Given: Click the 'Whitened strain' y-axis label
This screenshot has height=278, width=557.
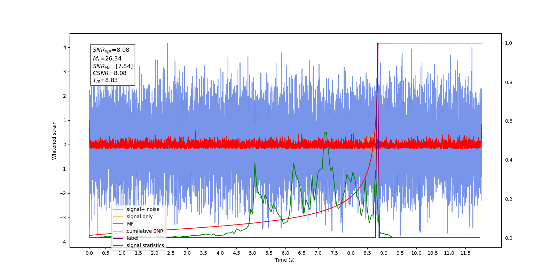Looking at the screenshot, I should coord(54,140).
